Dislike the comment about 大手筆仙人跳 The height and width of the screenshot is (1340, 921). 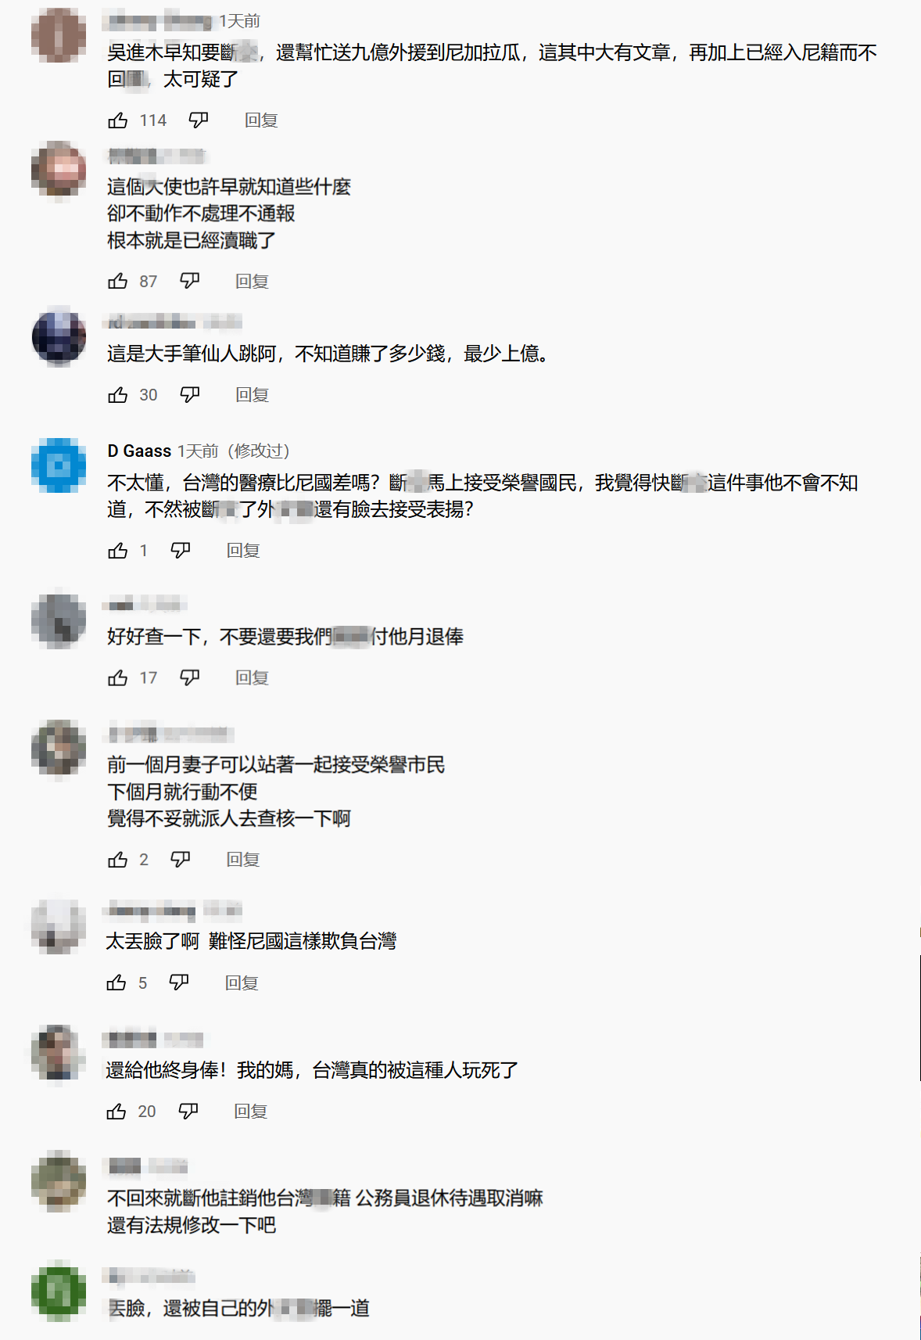190,395
